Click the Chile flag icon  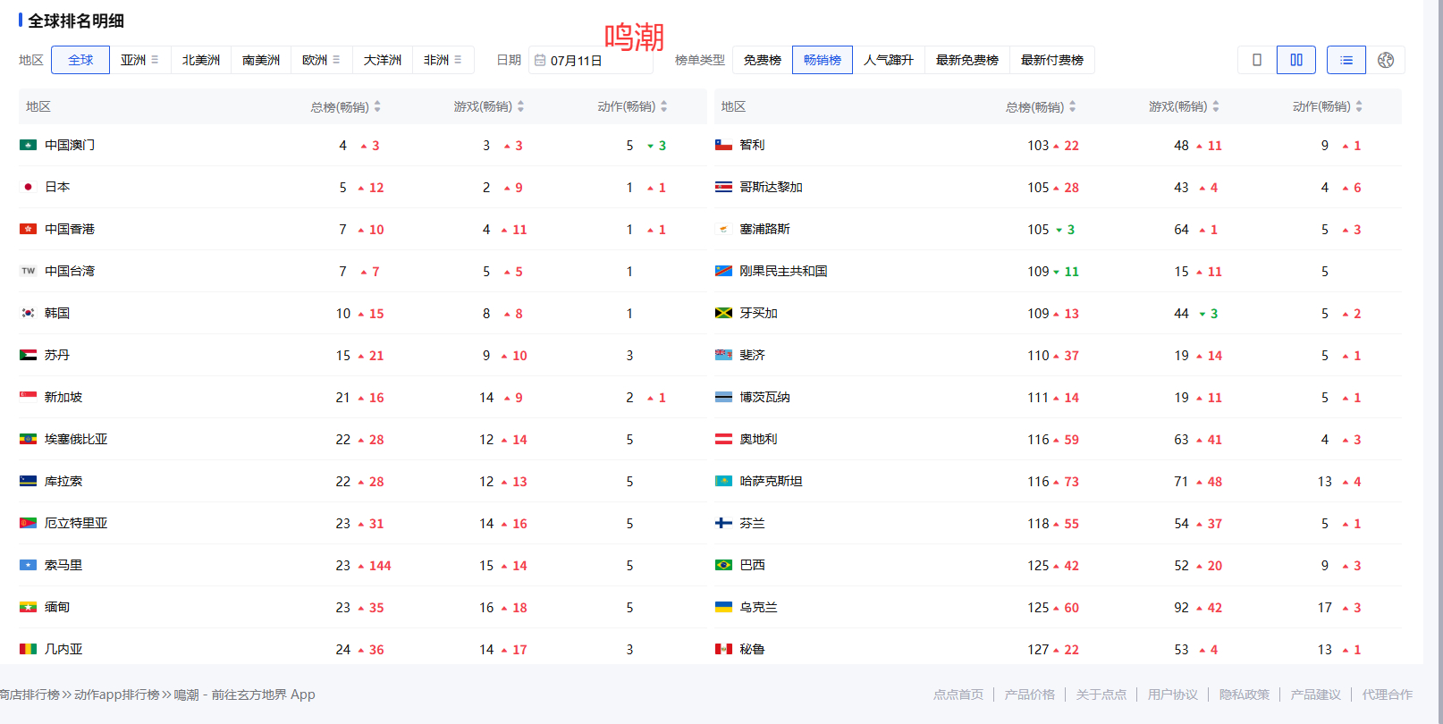[723, 145]
